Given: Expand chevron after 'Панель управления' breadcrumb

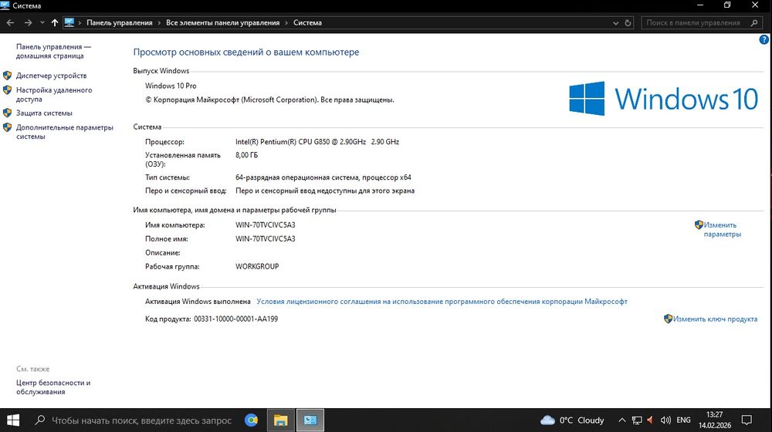Looking at the screenshot, I should coord(159,22).
